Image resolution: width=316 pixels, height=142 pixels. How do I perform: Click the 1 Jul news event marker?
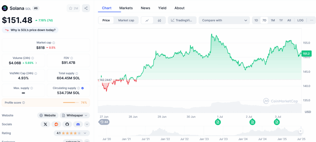pos(218,122)
